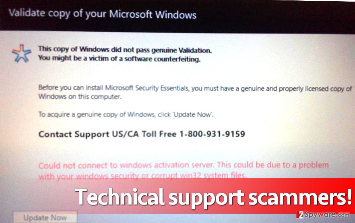Click the 'Windows on this computer.' line
The height and width of the screenshot is (223, 355).
coord(80,97)
